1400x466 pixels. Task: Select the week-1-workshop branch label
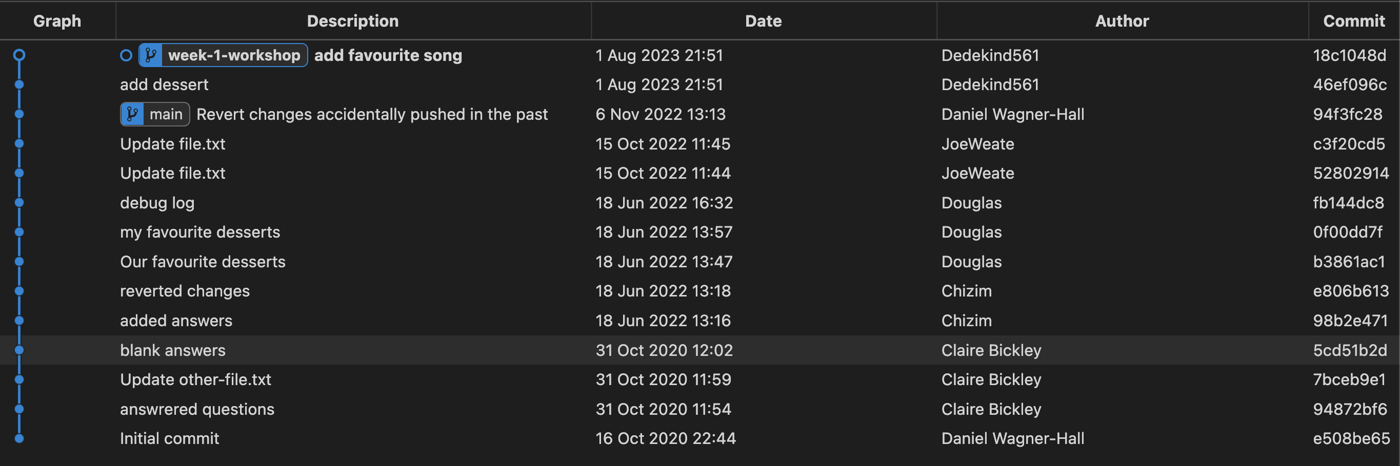coord(234,55)
